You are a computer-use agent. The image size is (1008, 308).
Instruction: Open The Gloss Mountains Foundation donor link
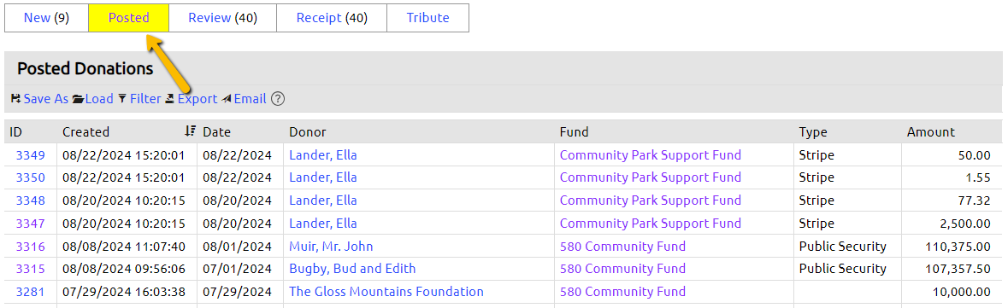[x=386, y=291]
